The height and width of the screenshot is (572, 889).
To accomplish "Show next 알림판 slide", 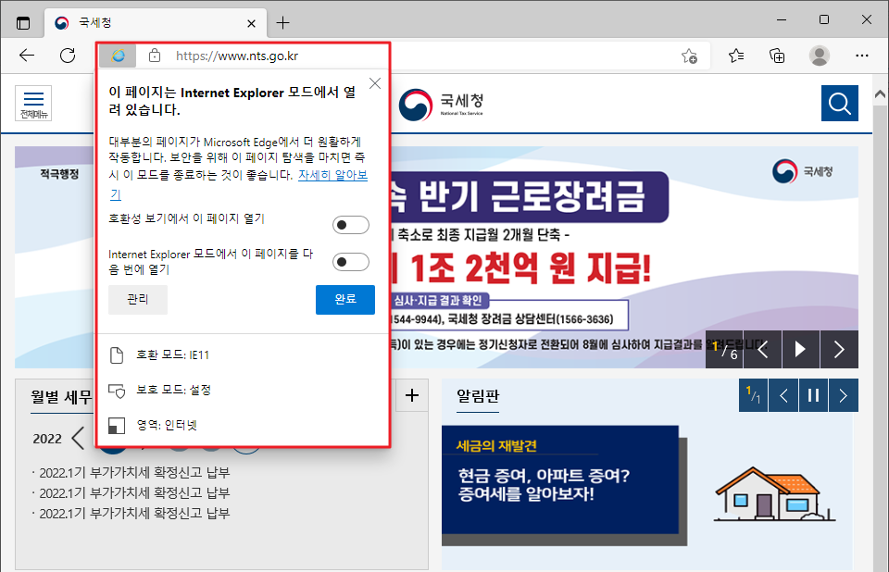I will pyautogui.click(x=843, y=395).
